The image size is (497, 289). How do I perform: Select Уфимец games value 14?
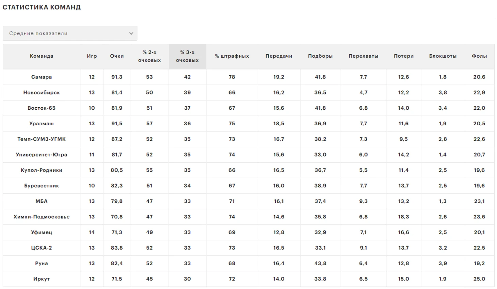92,232
